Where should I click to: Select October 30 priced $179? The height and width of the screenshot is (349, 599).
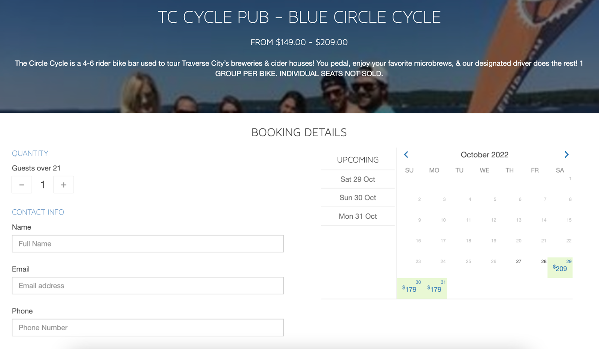(410, 288)
